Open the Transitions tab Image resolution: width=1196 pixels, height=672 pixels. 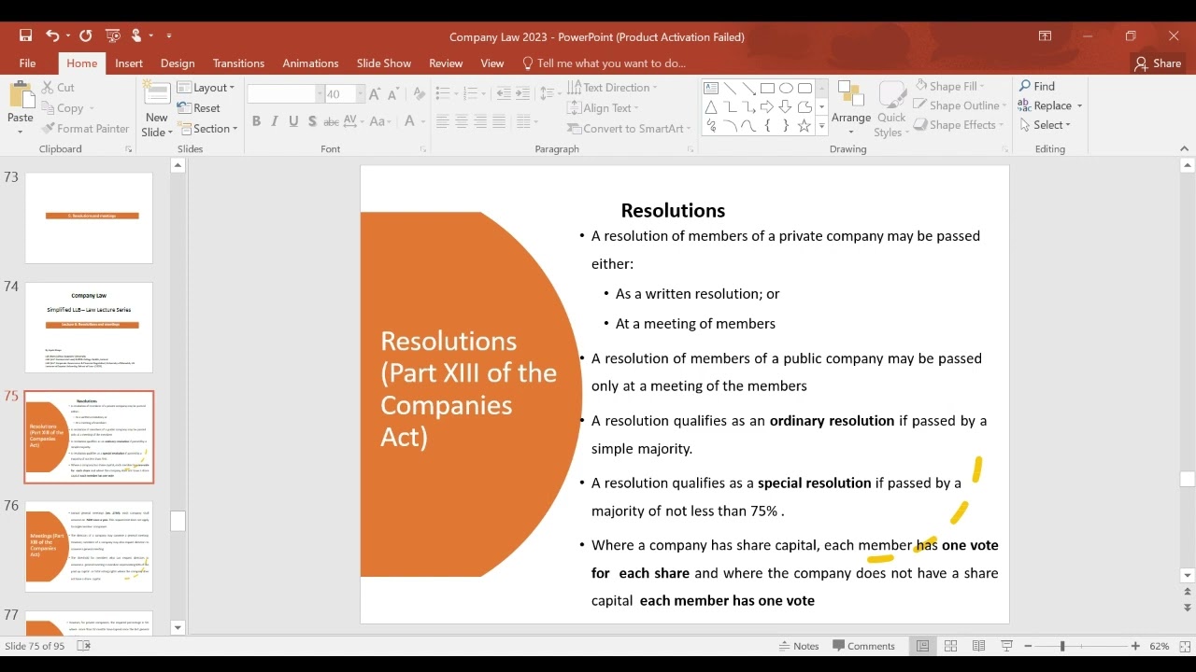(238, 63)
